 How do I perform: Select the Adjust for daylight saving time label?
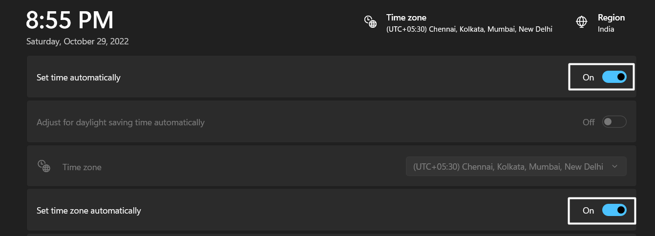(121, 122)
